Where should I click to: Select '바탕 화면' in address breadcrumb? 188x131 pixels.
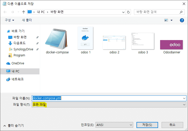pos(57,12)
